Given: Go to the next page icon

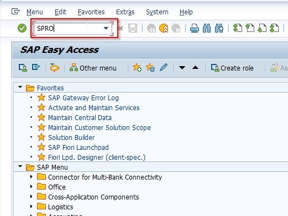Looking at the screenshot, I should pyautogui.click(x=262, y=28).
